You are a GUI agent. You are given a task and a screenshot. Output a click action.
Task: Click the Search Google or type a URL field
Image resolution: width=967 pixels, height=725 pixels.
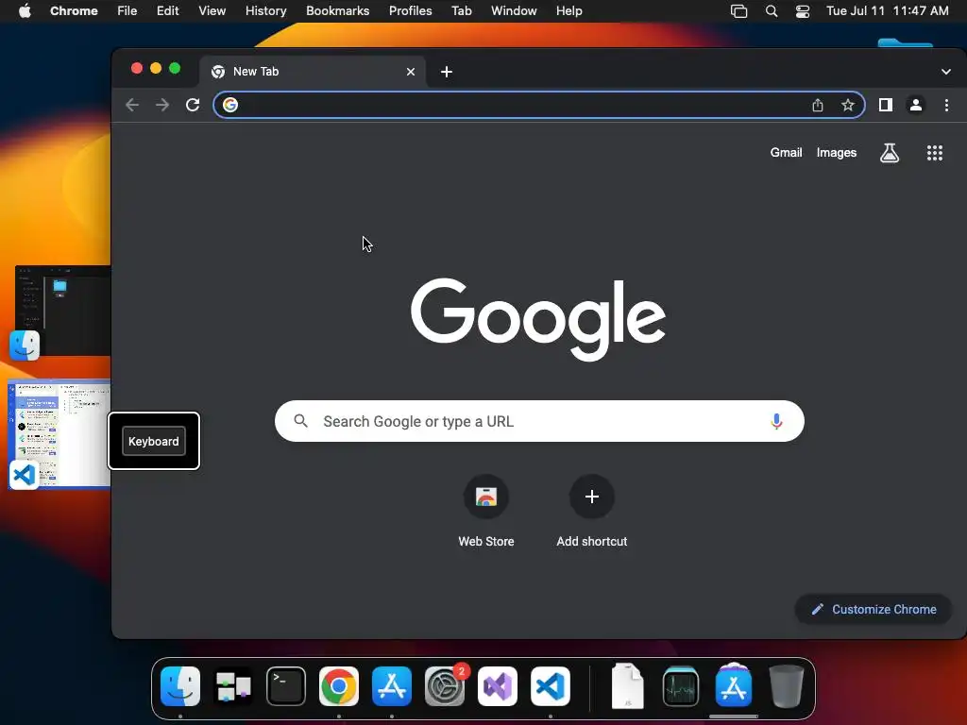tap(539, 421)
